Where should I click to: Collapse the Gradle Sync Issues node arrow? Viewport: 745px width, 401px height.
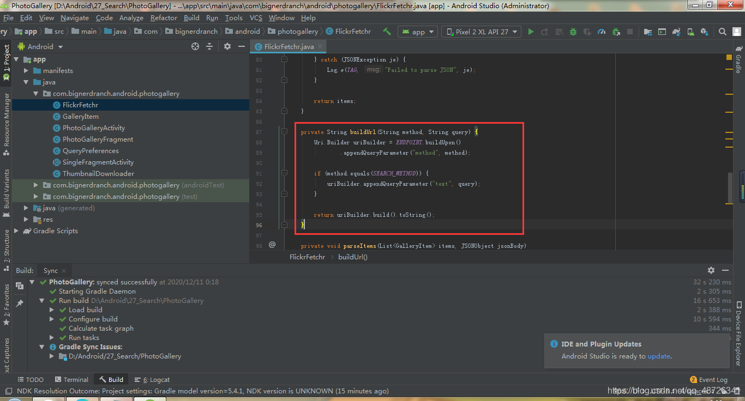[x=42, y=347]
